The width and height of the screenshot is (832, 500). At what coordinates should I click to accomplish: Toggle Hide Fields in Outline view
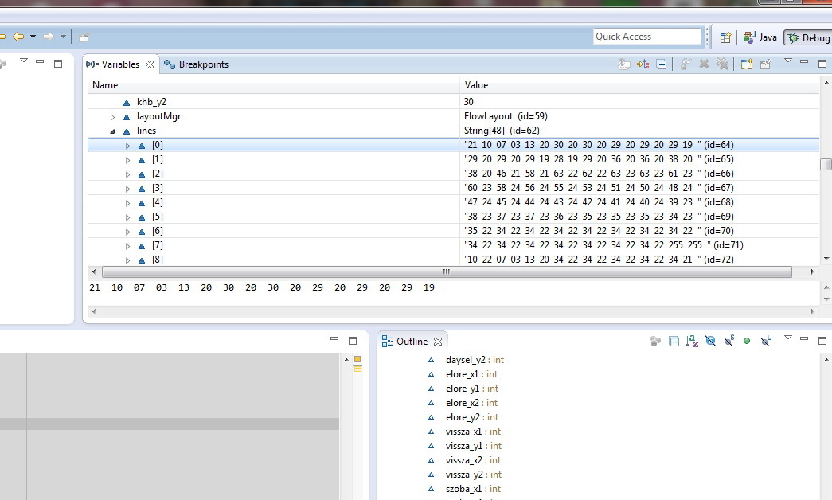(710, 342)
